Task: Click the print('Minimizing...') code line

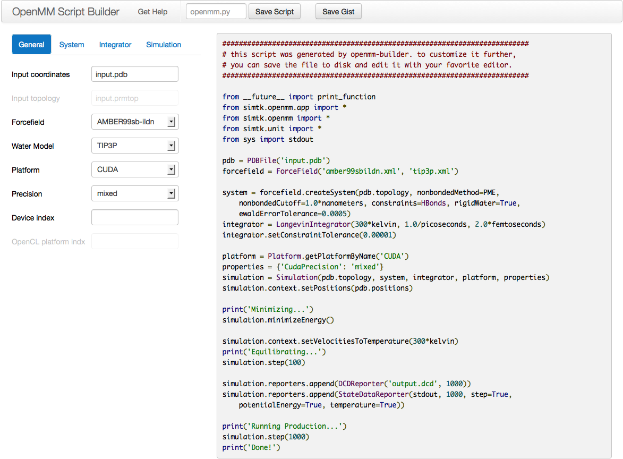Action: [x=268, y=309]
